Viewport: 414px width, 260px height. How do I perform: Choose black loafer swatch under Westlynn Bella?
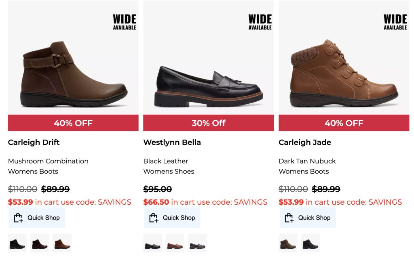(153, 243)
